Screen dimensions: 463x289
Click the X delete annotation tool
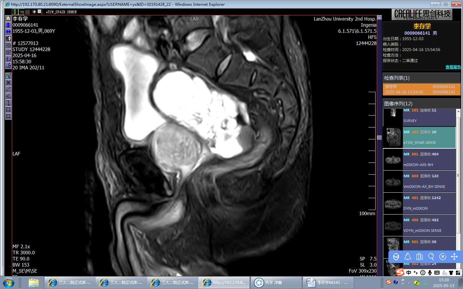[x=8, y=83]
